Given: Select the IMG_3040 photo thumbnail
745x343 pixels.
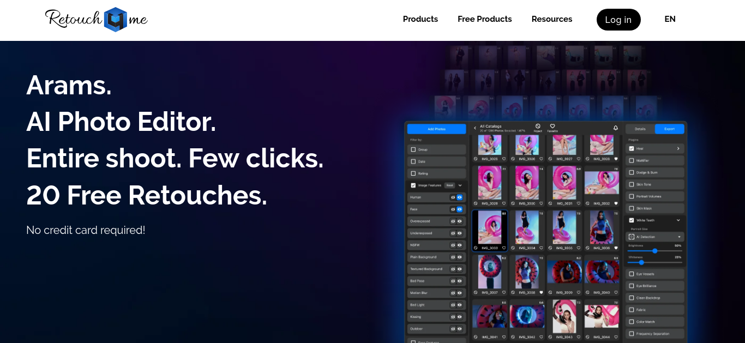Looking at the screenshot, I should (602, 271).
